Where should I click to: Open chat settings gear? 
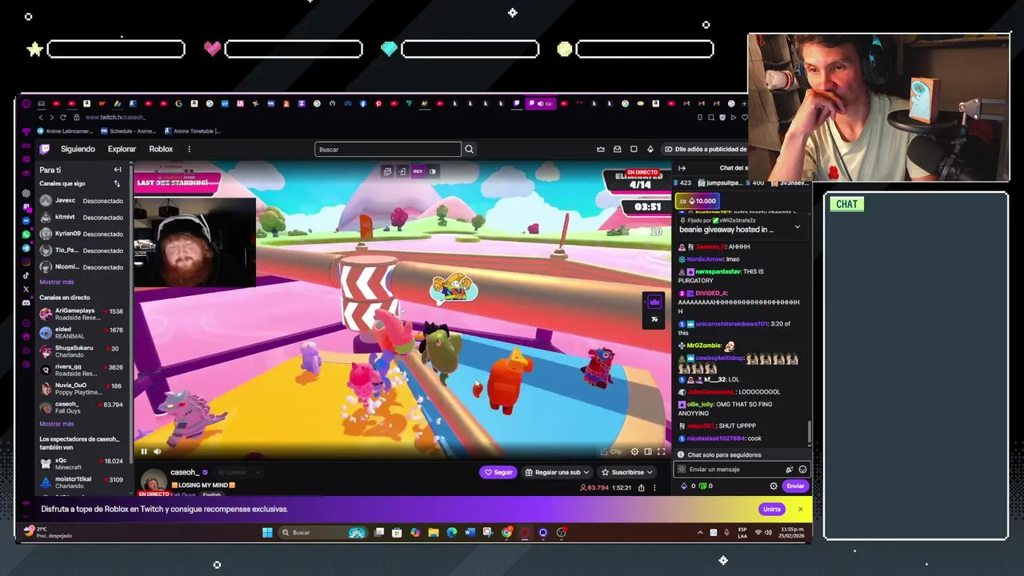pos(774,486)
